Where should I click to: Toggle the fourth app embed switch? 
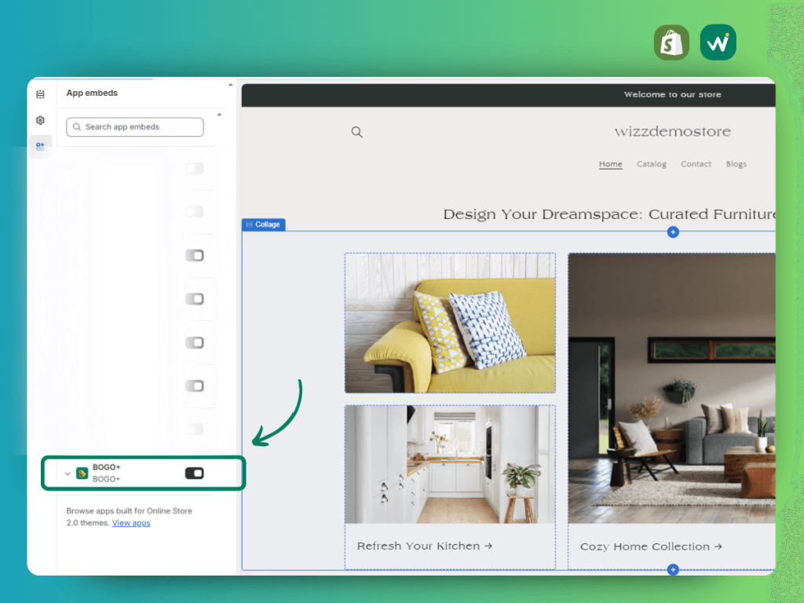[x=195, y=299]
